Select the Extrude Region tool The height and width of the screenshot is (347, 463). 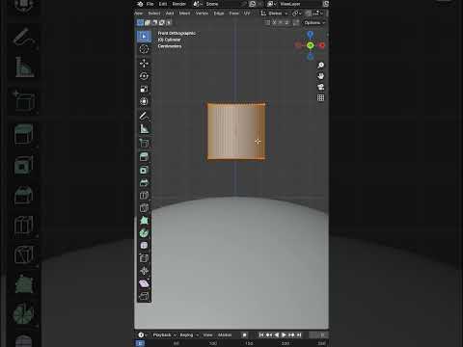click(144, 157)
